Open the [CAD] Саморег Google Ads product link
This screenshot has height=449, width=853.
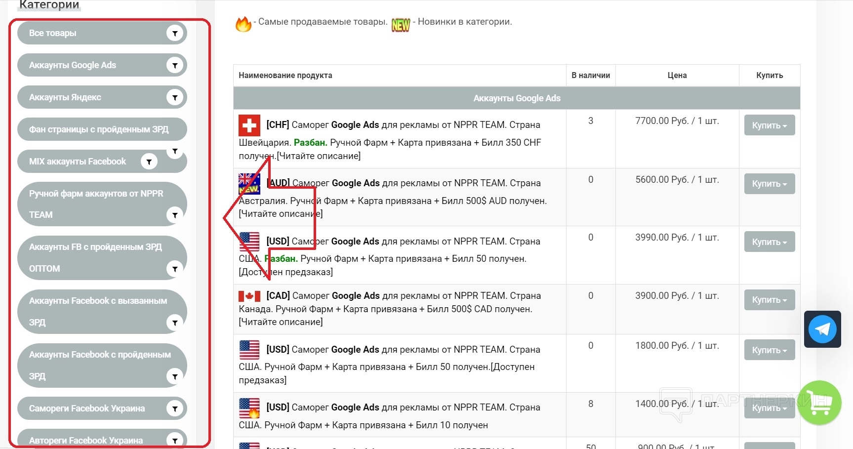coord(404,296)
